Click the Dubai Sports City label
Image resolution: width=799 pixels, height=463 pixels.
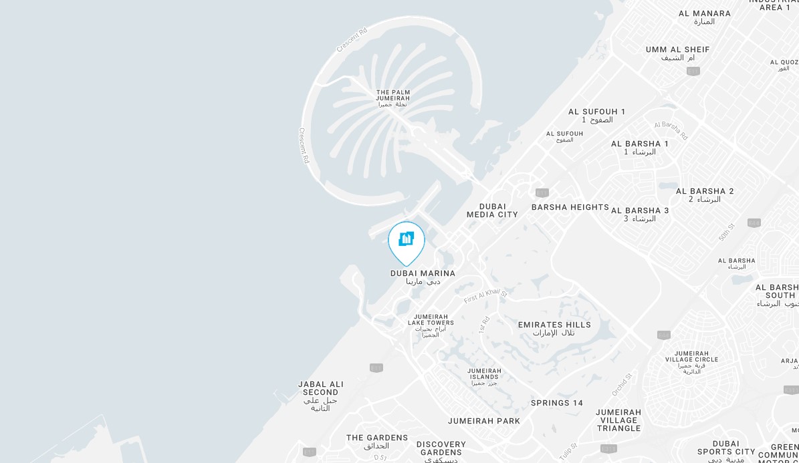click(726, 451)
